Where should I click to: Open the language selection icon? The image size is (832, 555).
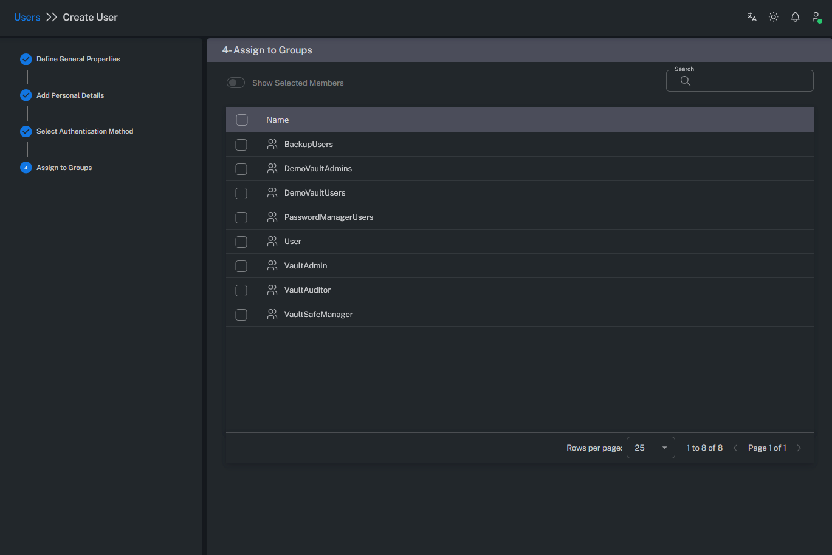pos(752,16)
